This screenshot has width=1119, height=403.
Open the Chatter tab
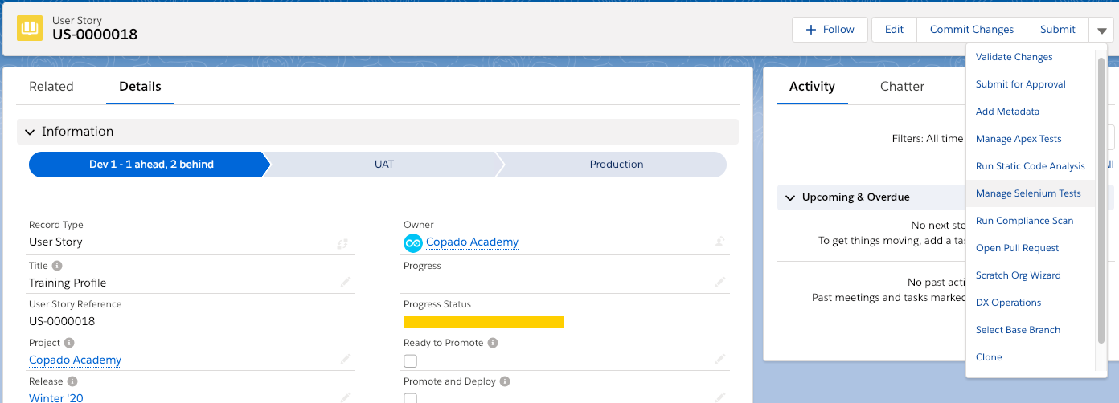pyautogui.click(x=902, y=86)
